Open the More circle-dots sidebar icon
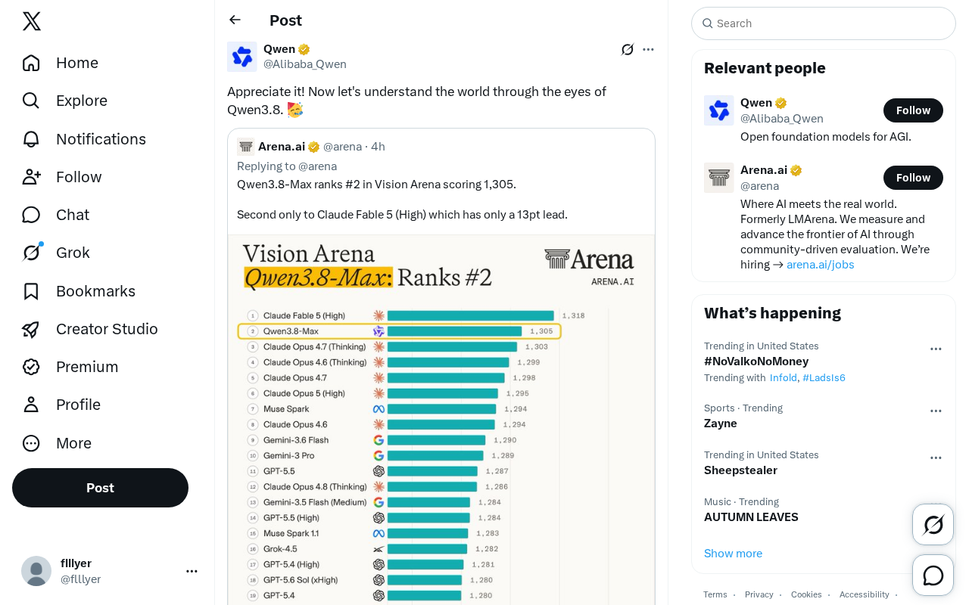 31,443
